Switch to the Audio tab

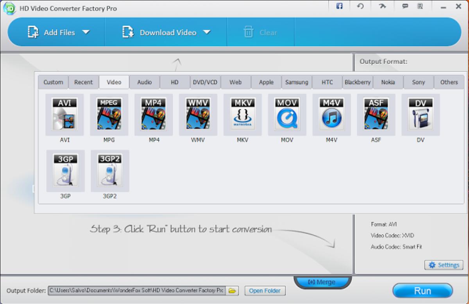pos(144,82)
